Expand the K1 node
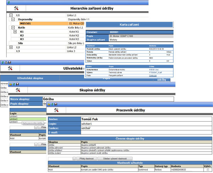 coord(15,32)
